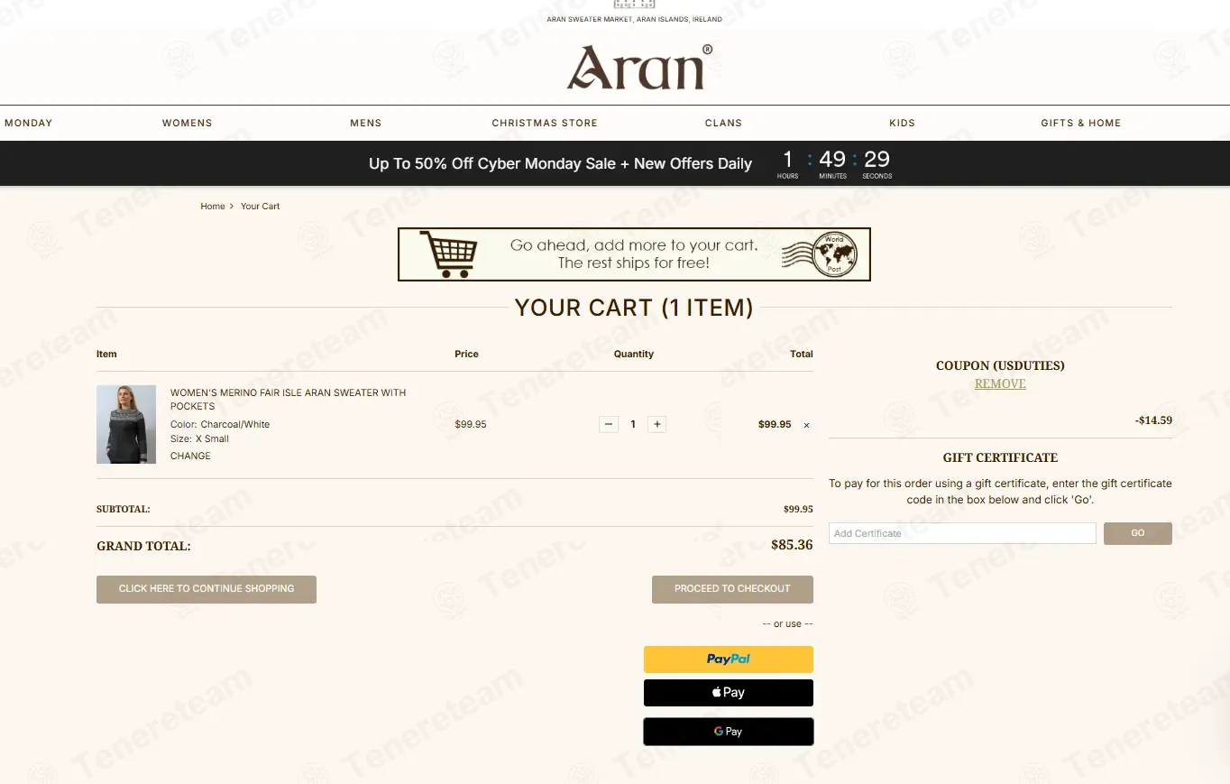Click the Aran logo
Viewport: 1230px width, 784px height.
point(638,68)
